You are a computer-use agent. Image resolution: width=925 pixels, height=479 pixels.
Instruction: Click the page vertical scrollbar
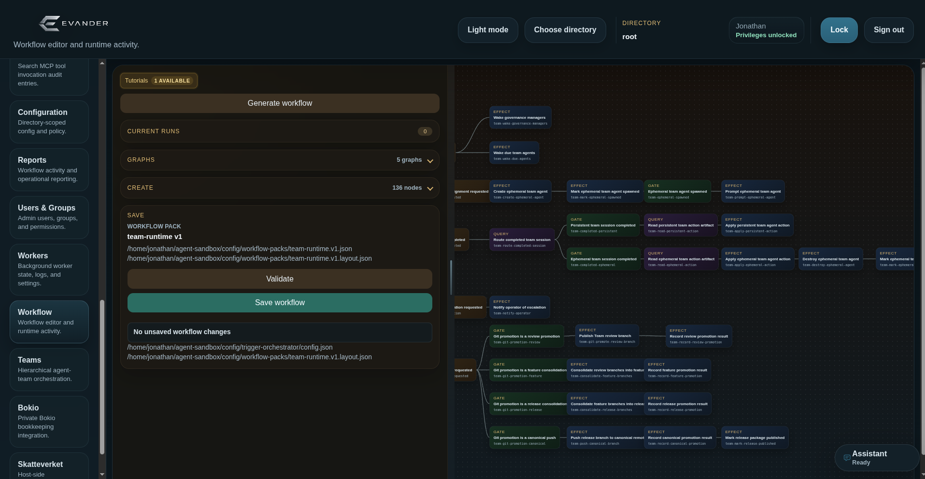coord(923,261)
